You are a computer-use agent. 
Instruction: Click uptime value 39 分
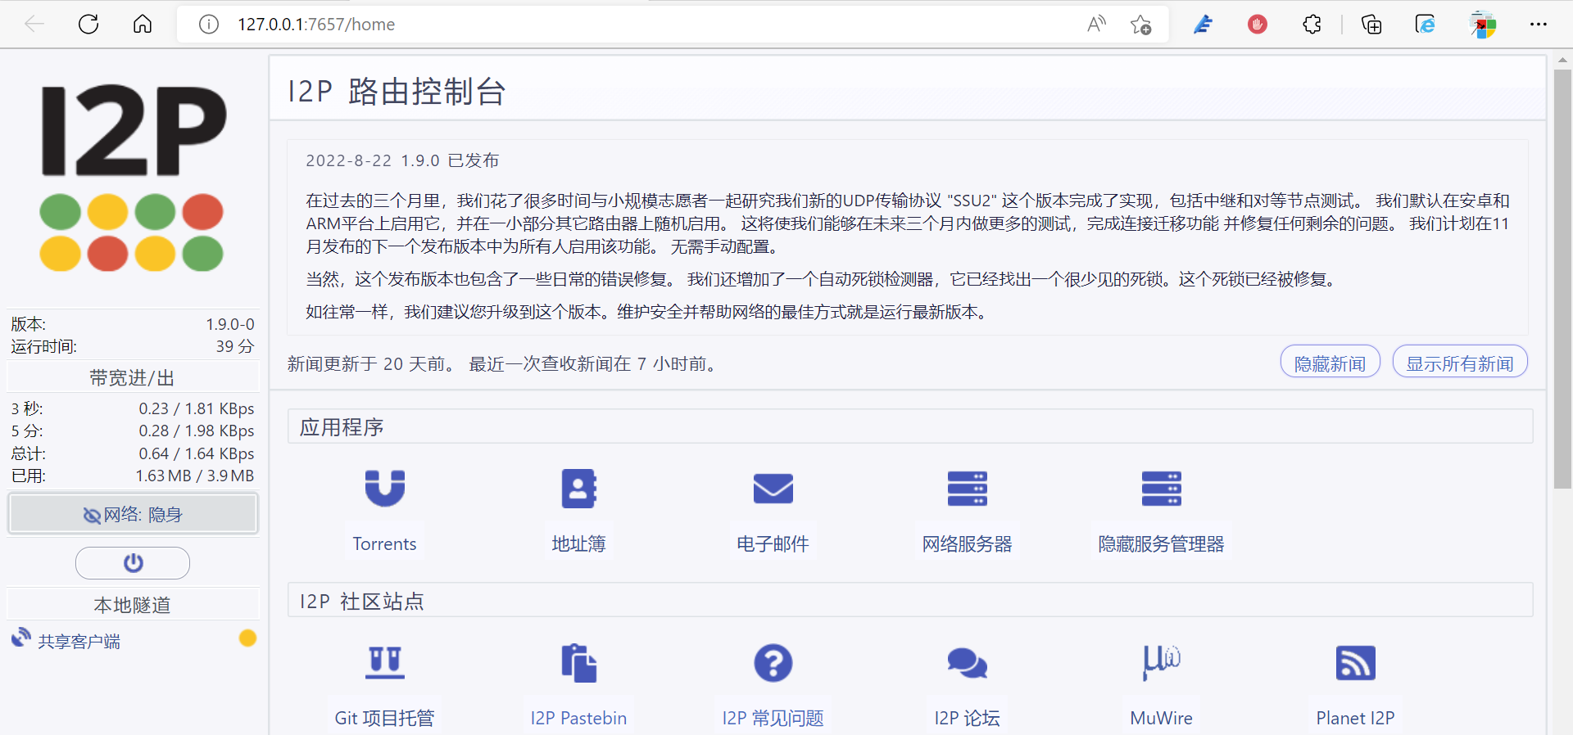[235, 346]
